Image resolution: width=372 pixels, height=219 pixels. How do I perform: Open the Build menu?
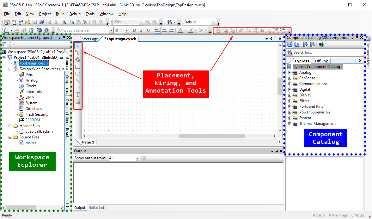coord(60,14)
